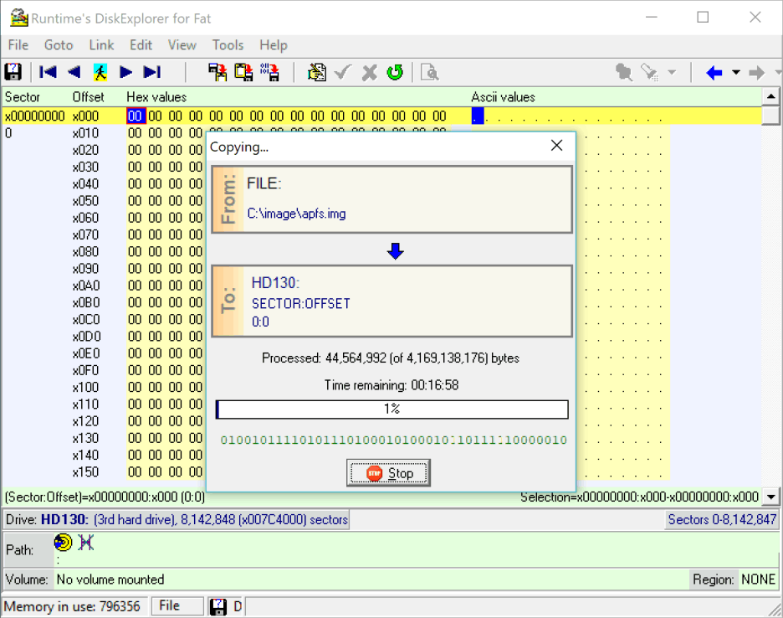This screenshot has width=783, height=618.
Task: Click the Save floppy disk toolbar icon
Action: 13,72
